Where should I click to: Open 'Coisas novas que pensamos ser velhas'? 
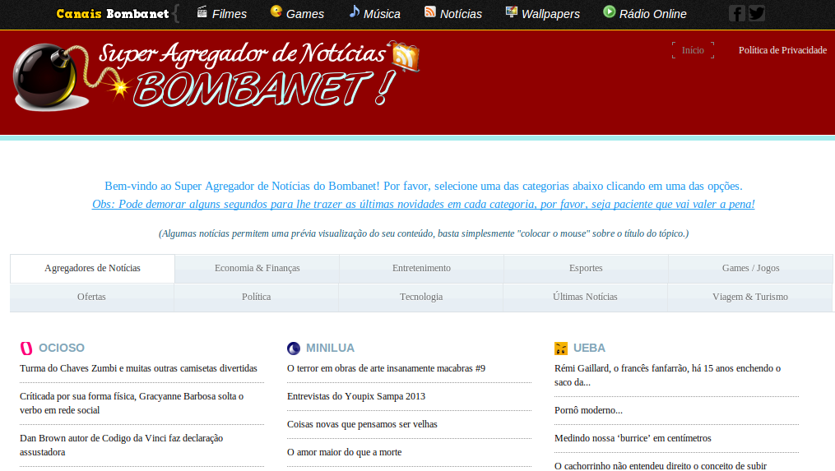362,424
